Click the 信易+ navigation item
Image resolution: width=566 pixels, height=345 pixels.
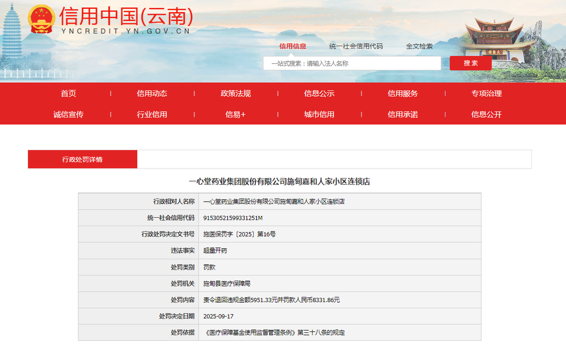pyautogui.click(x=236, y=114)
